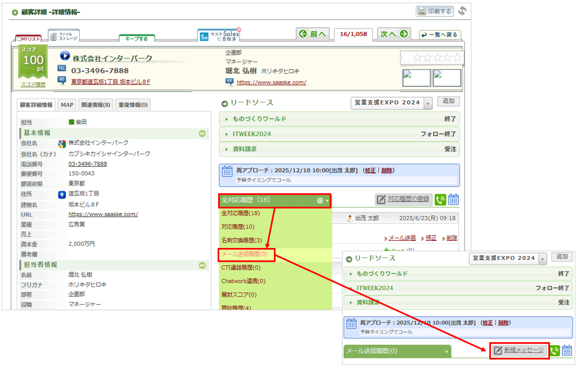
Task: Click the 追加 button by the lead source
Action: (x=448, y=101)
